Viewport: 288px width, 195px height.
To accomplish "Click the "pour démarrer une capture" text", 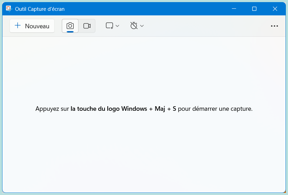I will [215, 109].
